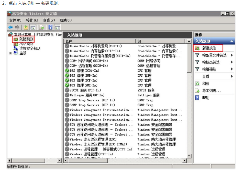
Task: Click green check icon of DFS 管理 (SMB-In)
Action: [x=67, y=76]
